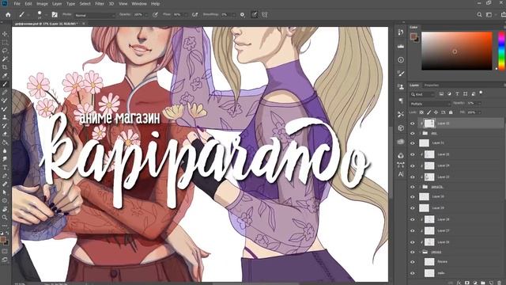The height and width of the screenshot is (285, 506).
Task: Select the Eyedropper tool
Action: 5,76
